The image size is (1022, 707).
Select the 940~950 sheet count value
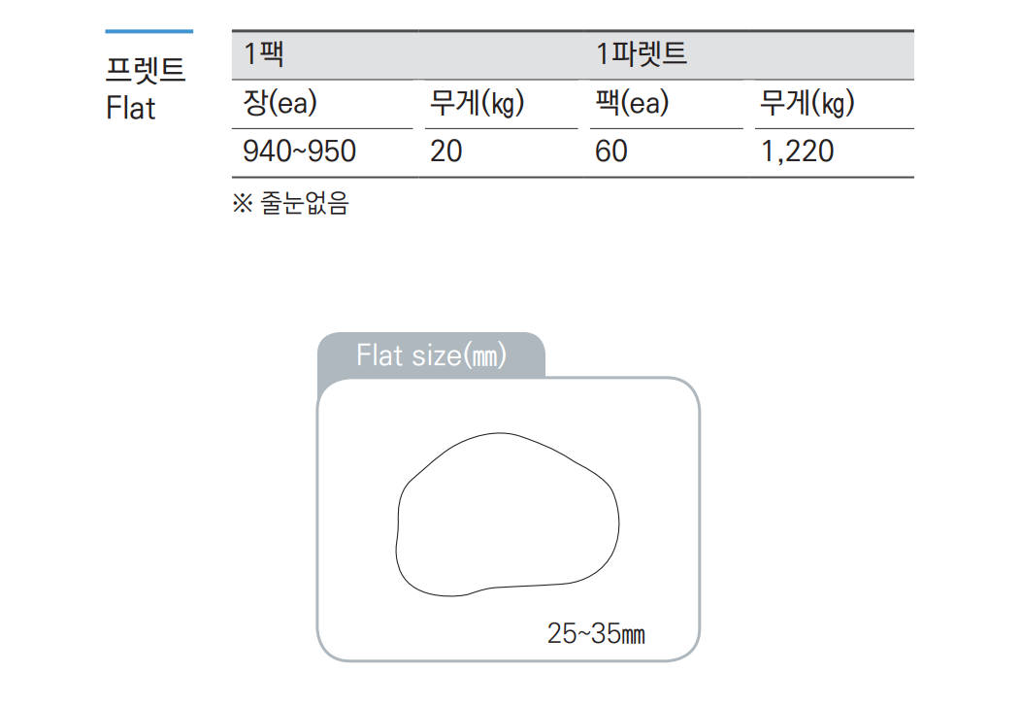[x=299, y=151]
